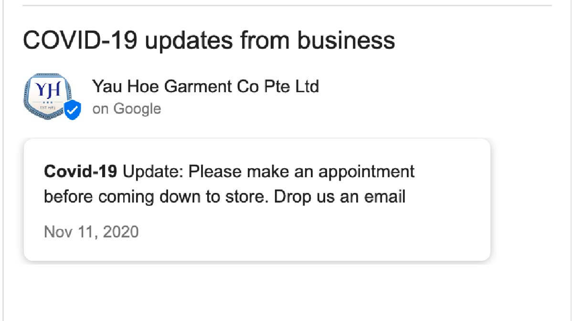
Task: Click the Yau Hoe Garment YH logo
Action: pos(47,96)
